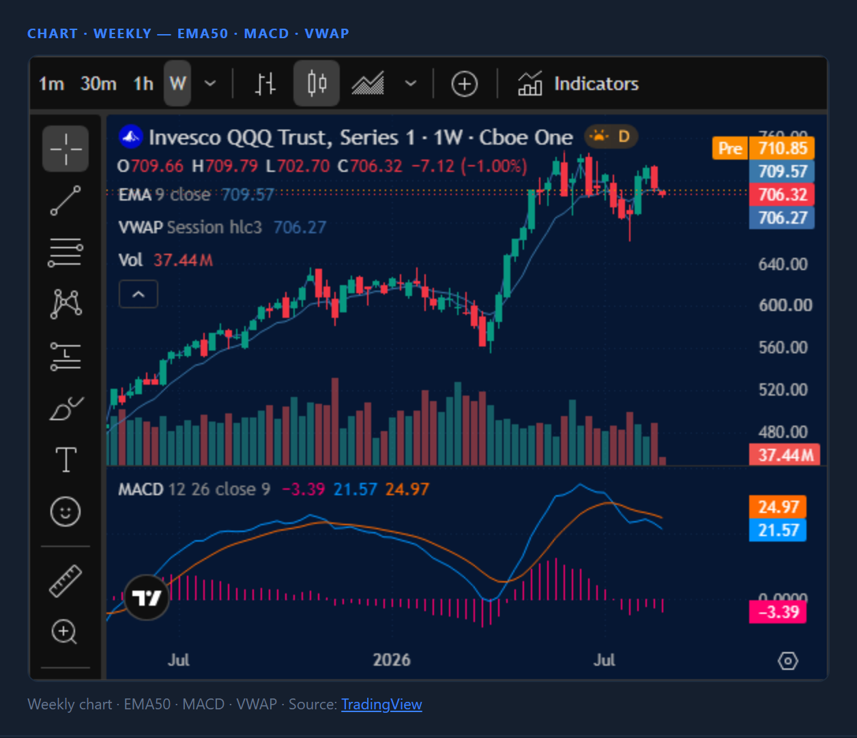857x738 pixels.
Task: Select the XABCD pattern tool
Action: (66, 304)
